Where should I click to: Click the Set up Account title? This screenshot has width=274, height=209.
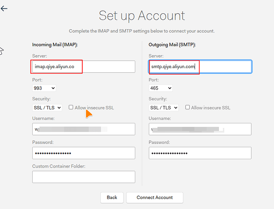142,16
